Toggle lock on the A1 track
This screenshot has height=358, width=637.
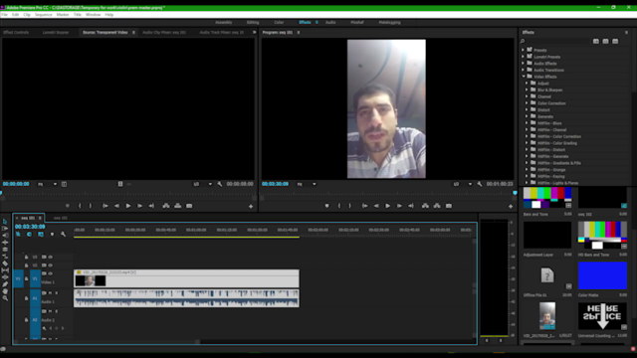click(x=27, y=298)
